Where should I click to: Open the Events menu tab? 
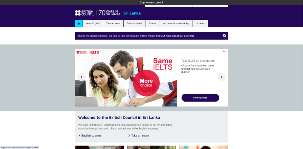pos(152,23)
